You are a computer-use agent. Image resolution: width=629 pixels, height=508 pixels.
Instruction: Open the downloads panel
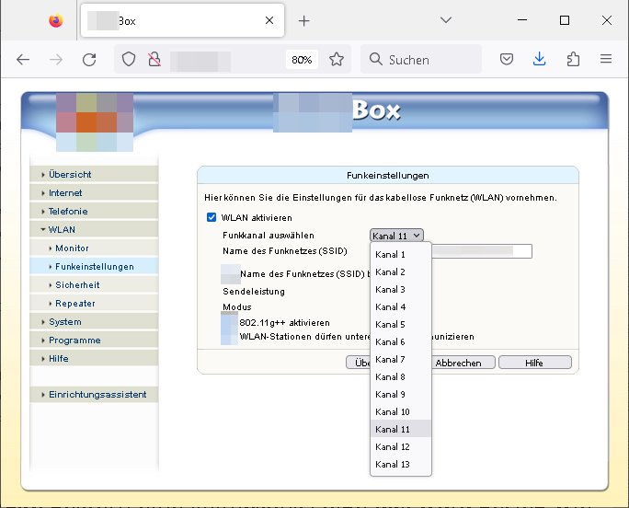(540, 59)
